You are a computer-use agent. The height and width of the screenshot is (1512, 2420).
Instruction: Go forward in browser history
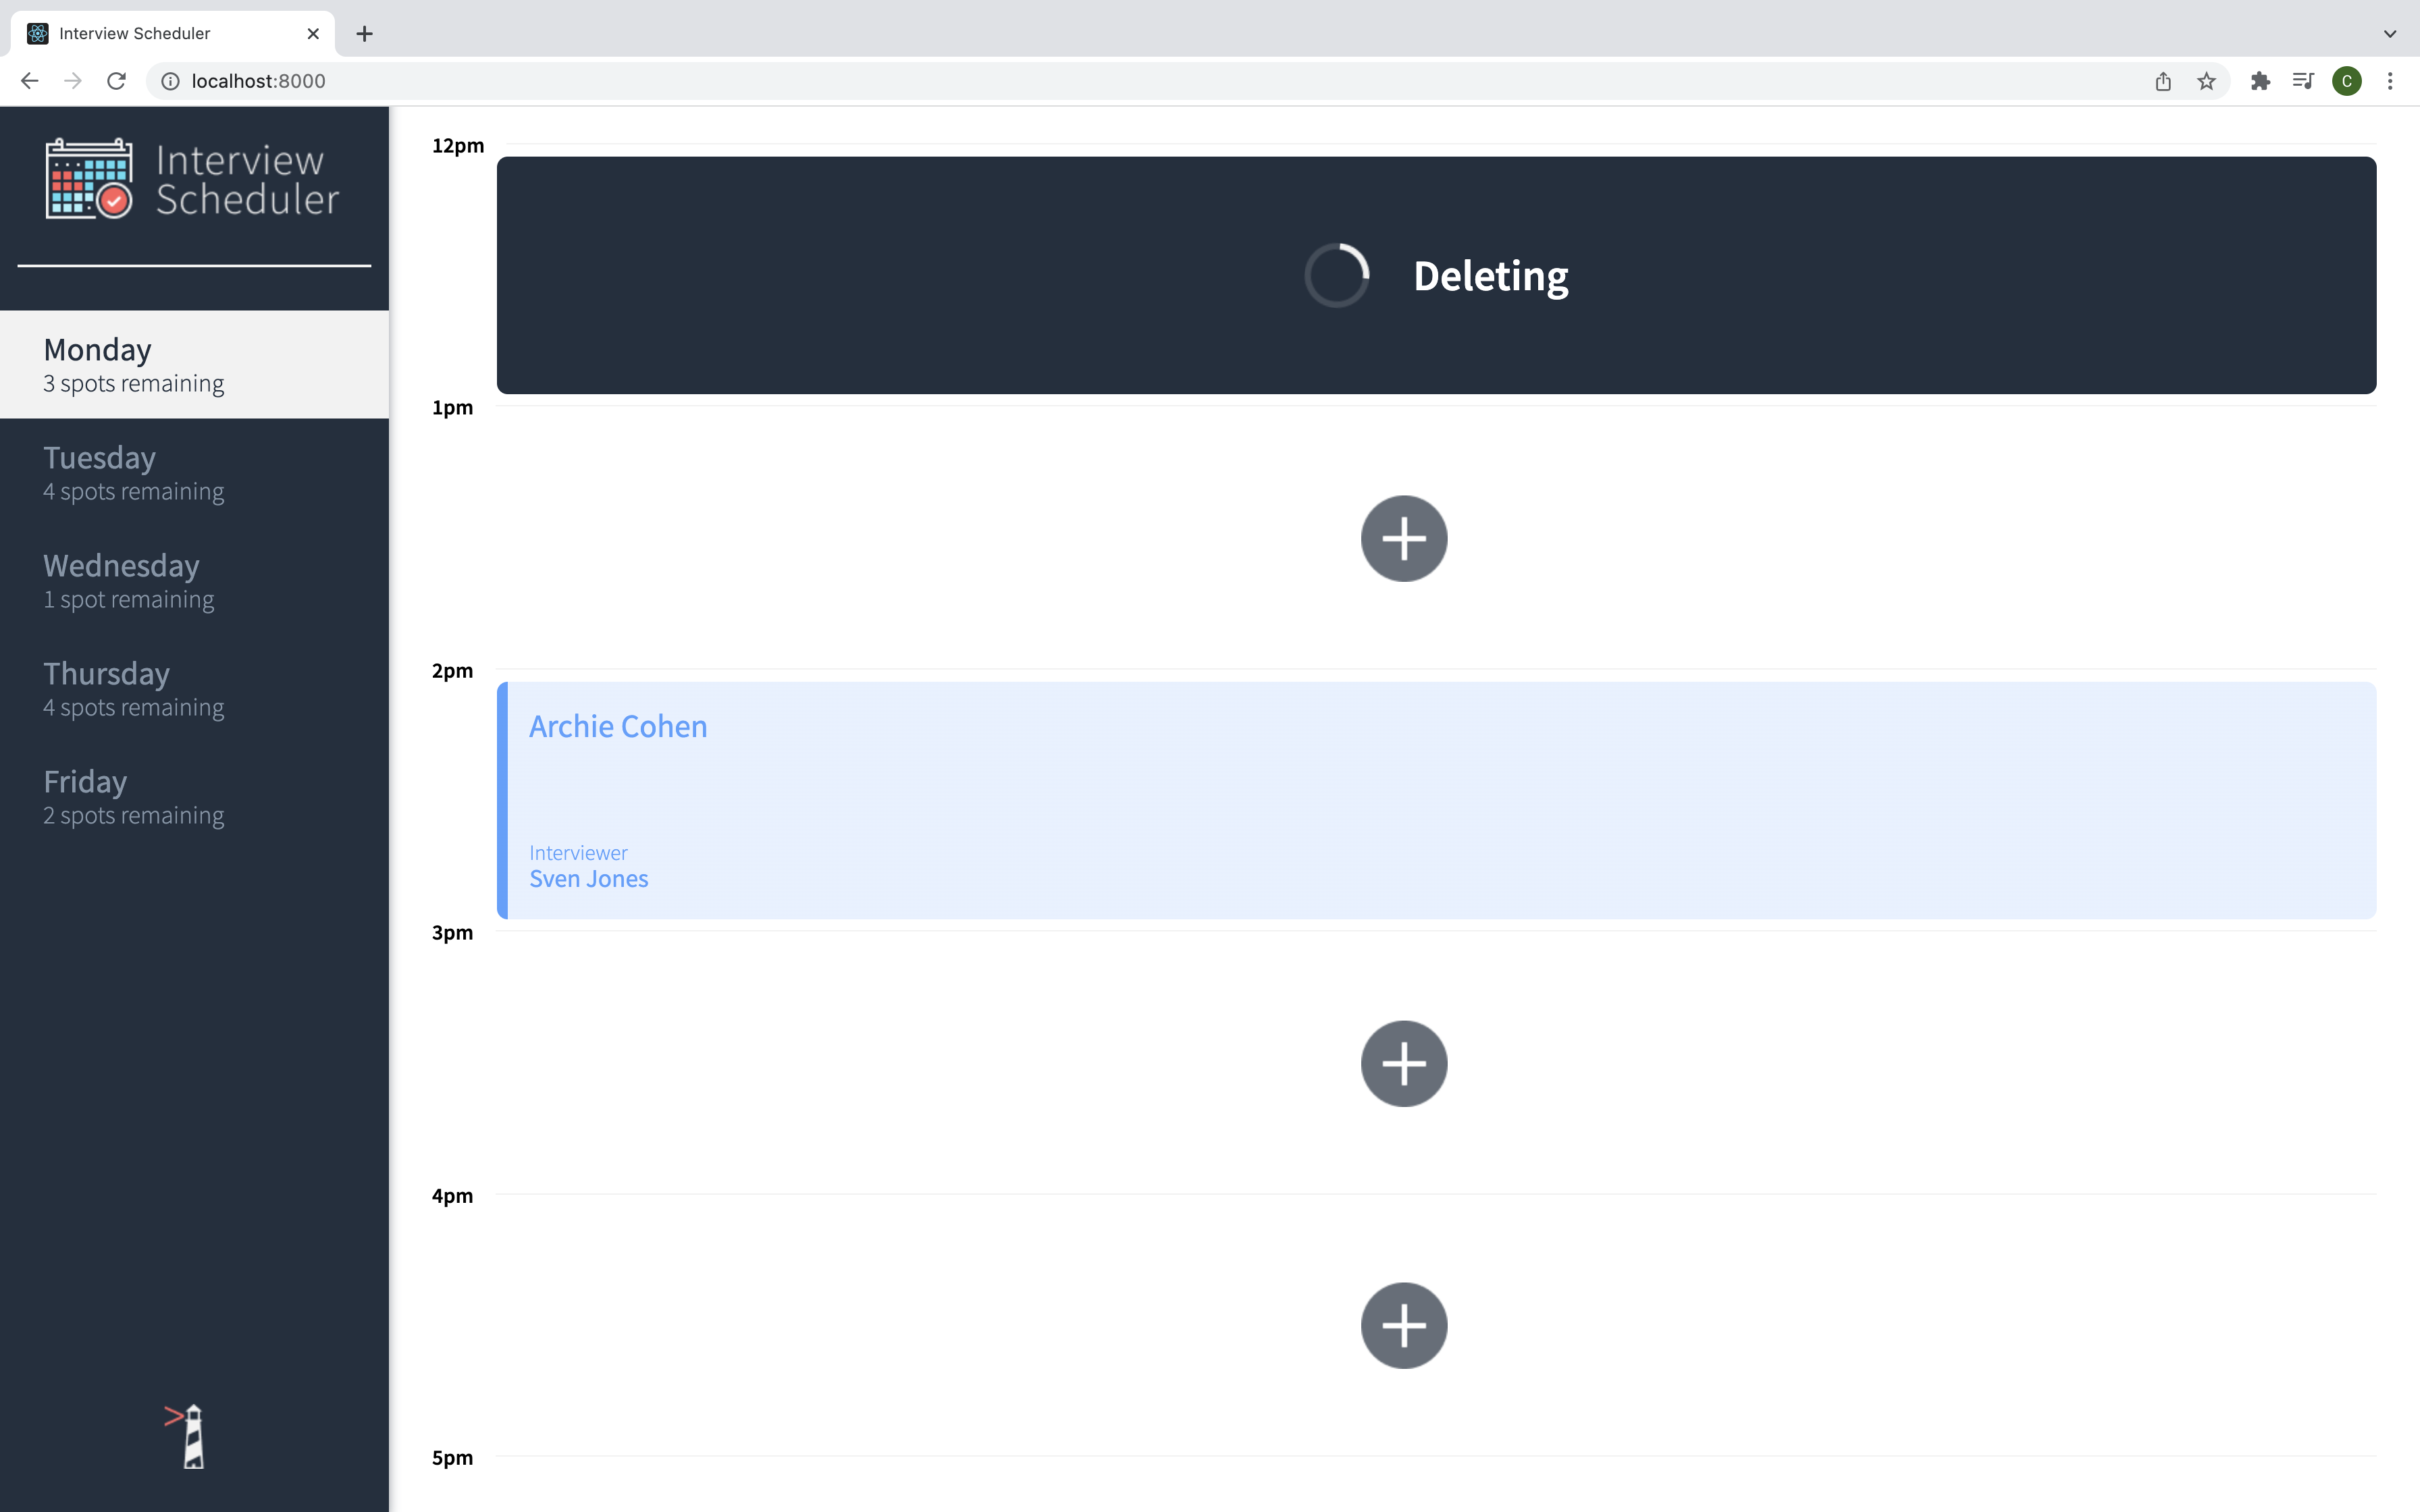pos(73,81)
